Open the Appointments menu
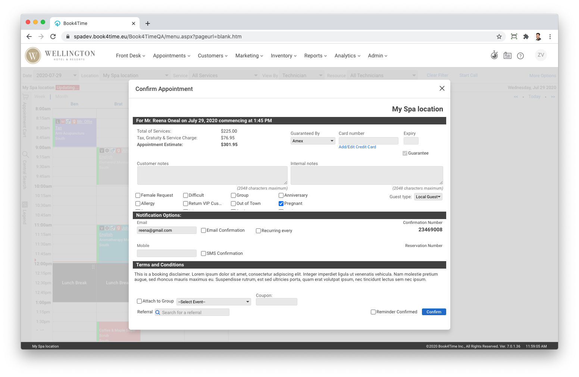Screen dimensions: 579x377 pos(171,56)
